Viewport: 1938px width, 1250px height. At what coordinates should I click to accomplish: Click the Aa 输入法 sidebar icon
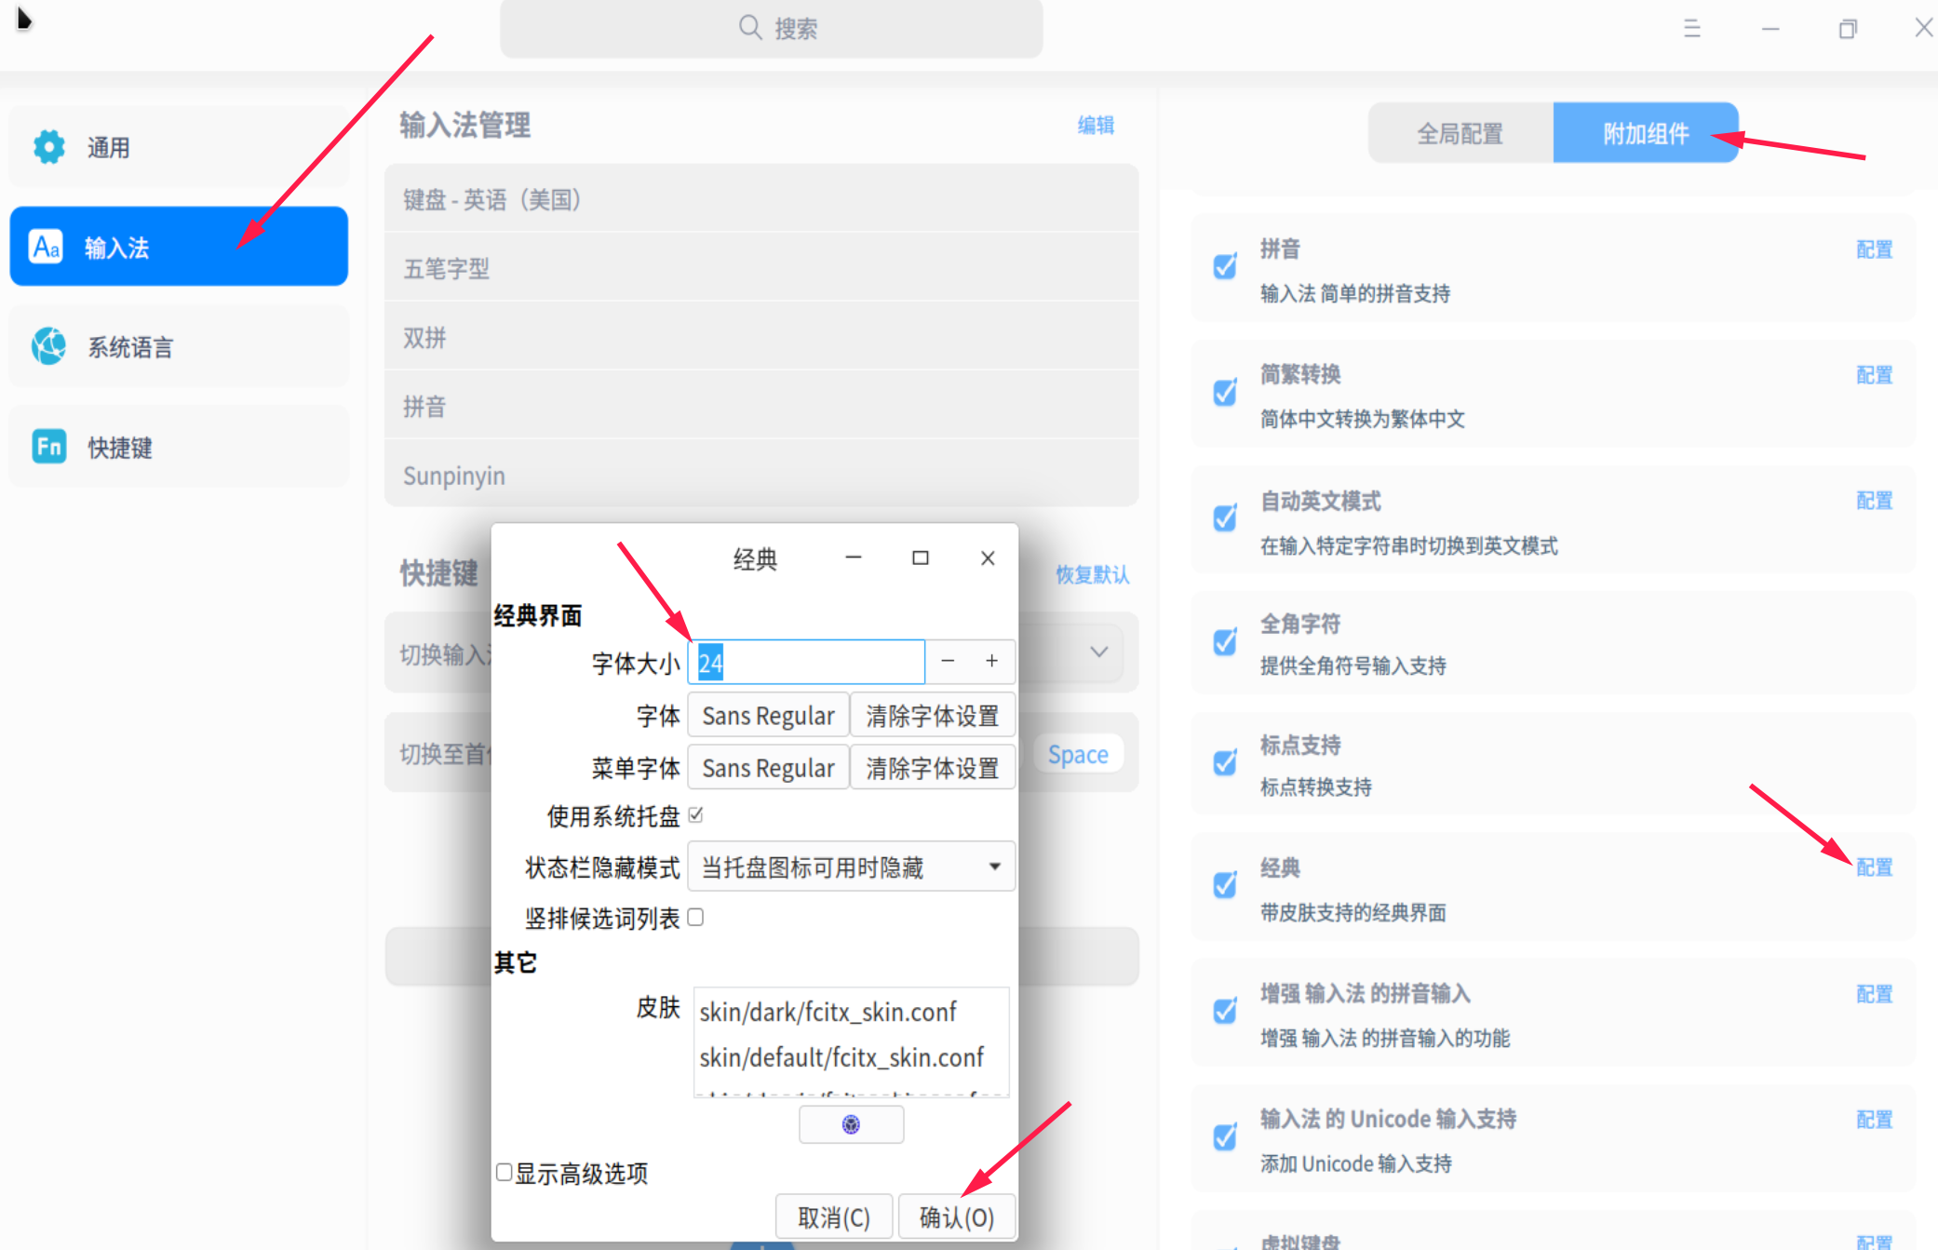tap(47, 247)
